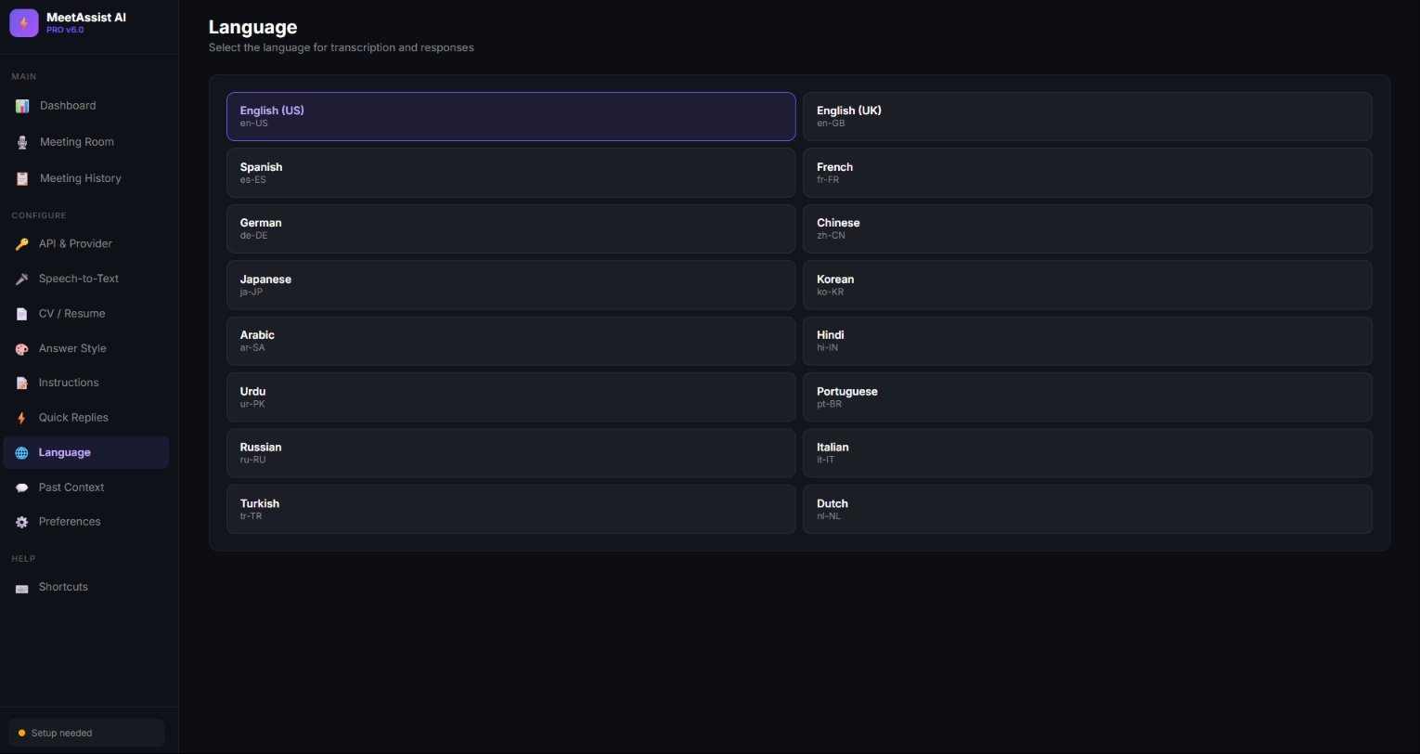The width and height of the screenshot is (1420, 754).
Task: Click the Preferences gear icon
Action: click(x=21, y=522)
